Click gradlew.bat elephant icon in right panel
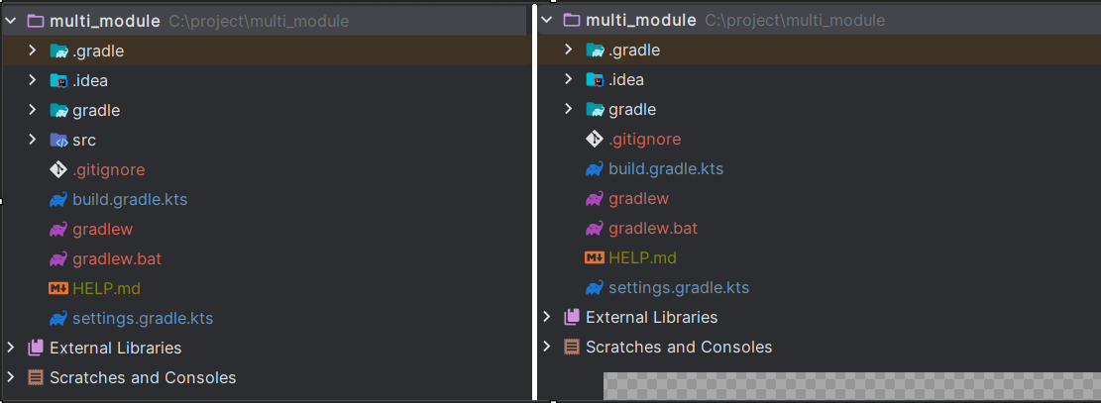1101x403 pixels. [x=595, y=228]
